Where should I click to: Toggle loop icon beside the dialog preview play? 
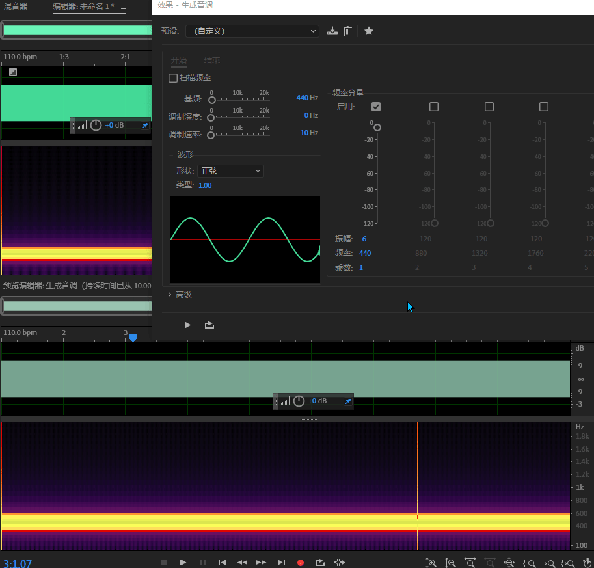(209, 325)
